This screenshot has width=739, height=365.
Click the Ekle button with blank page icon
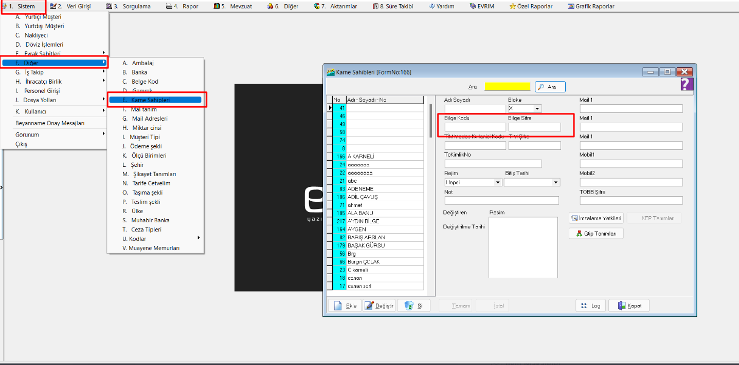pyautogui.click(x=346, y=305)
